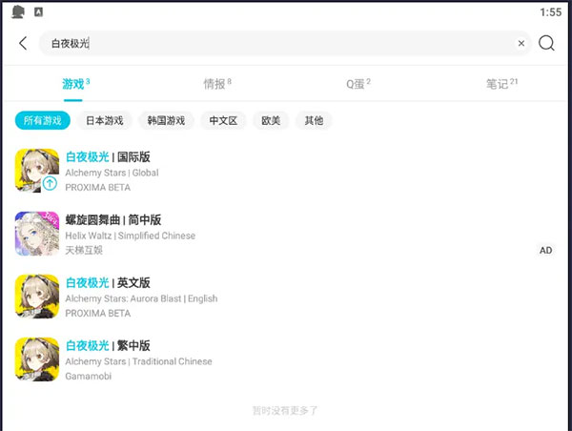The height and width of the screenshot is (431, 572).
Task: Tap the keyboard A icon in status bar
Action: click(x=39, y=12)
